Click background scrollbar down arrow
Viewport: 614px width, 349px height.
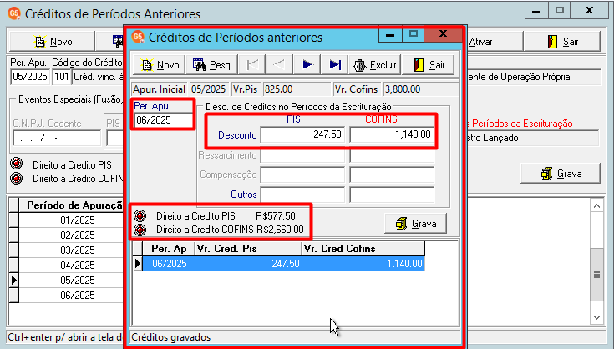point(596,317)
